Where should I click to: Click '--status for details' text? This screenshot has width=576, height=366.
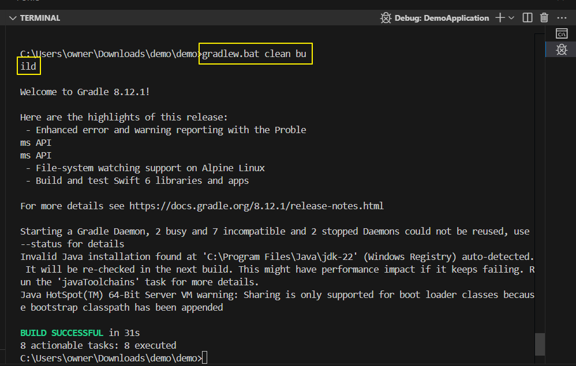tap(72, 244)
